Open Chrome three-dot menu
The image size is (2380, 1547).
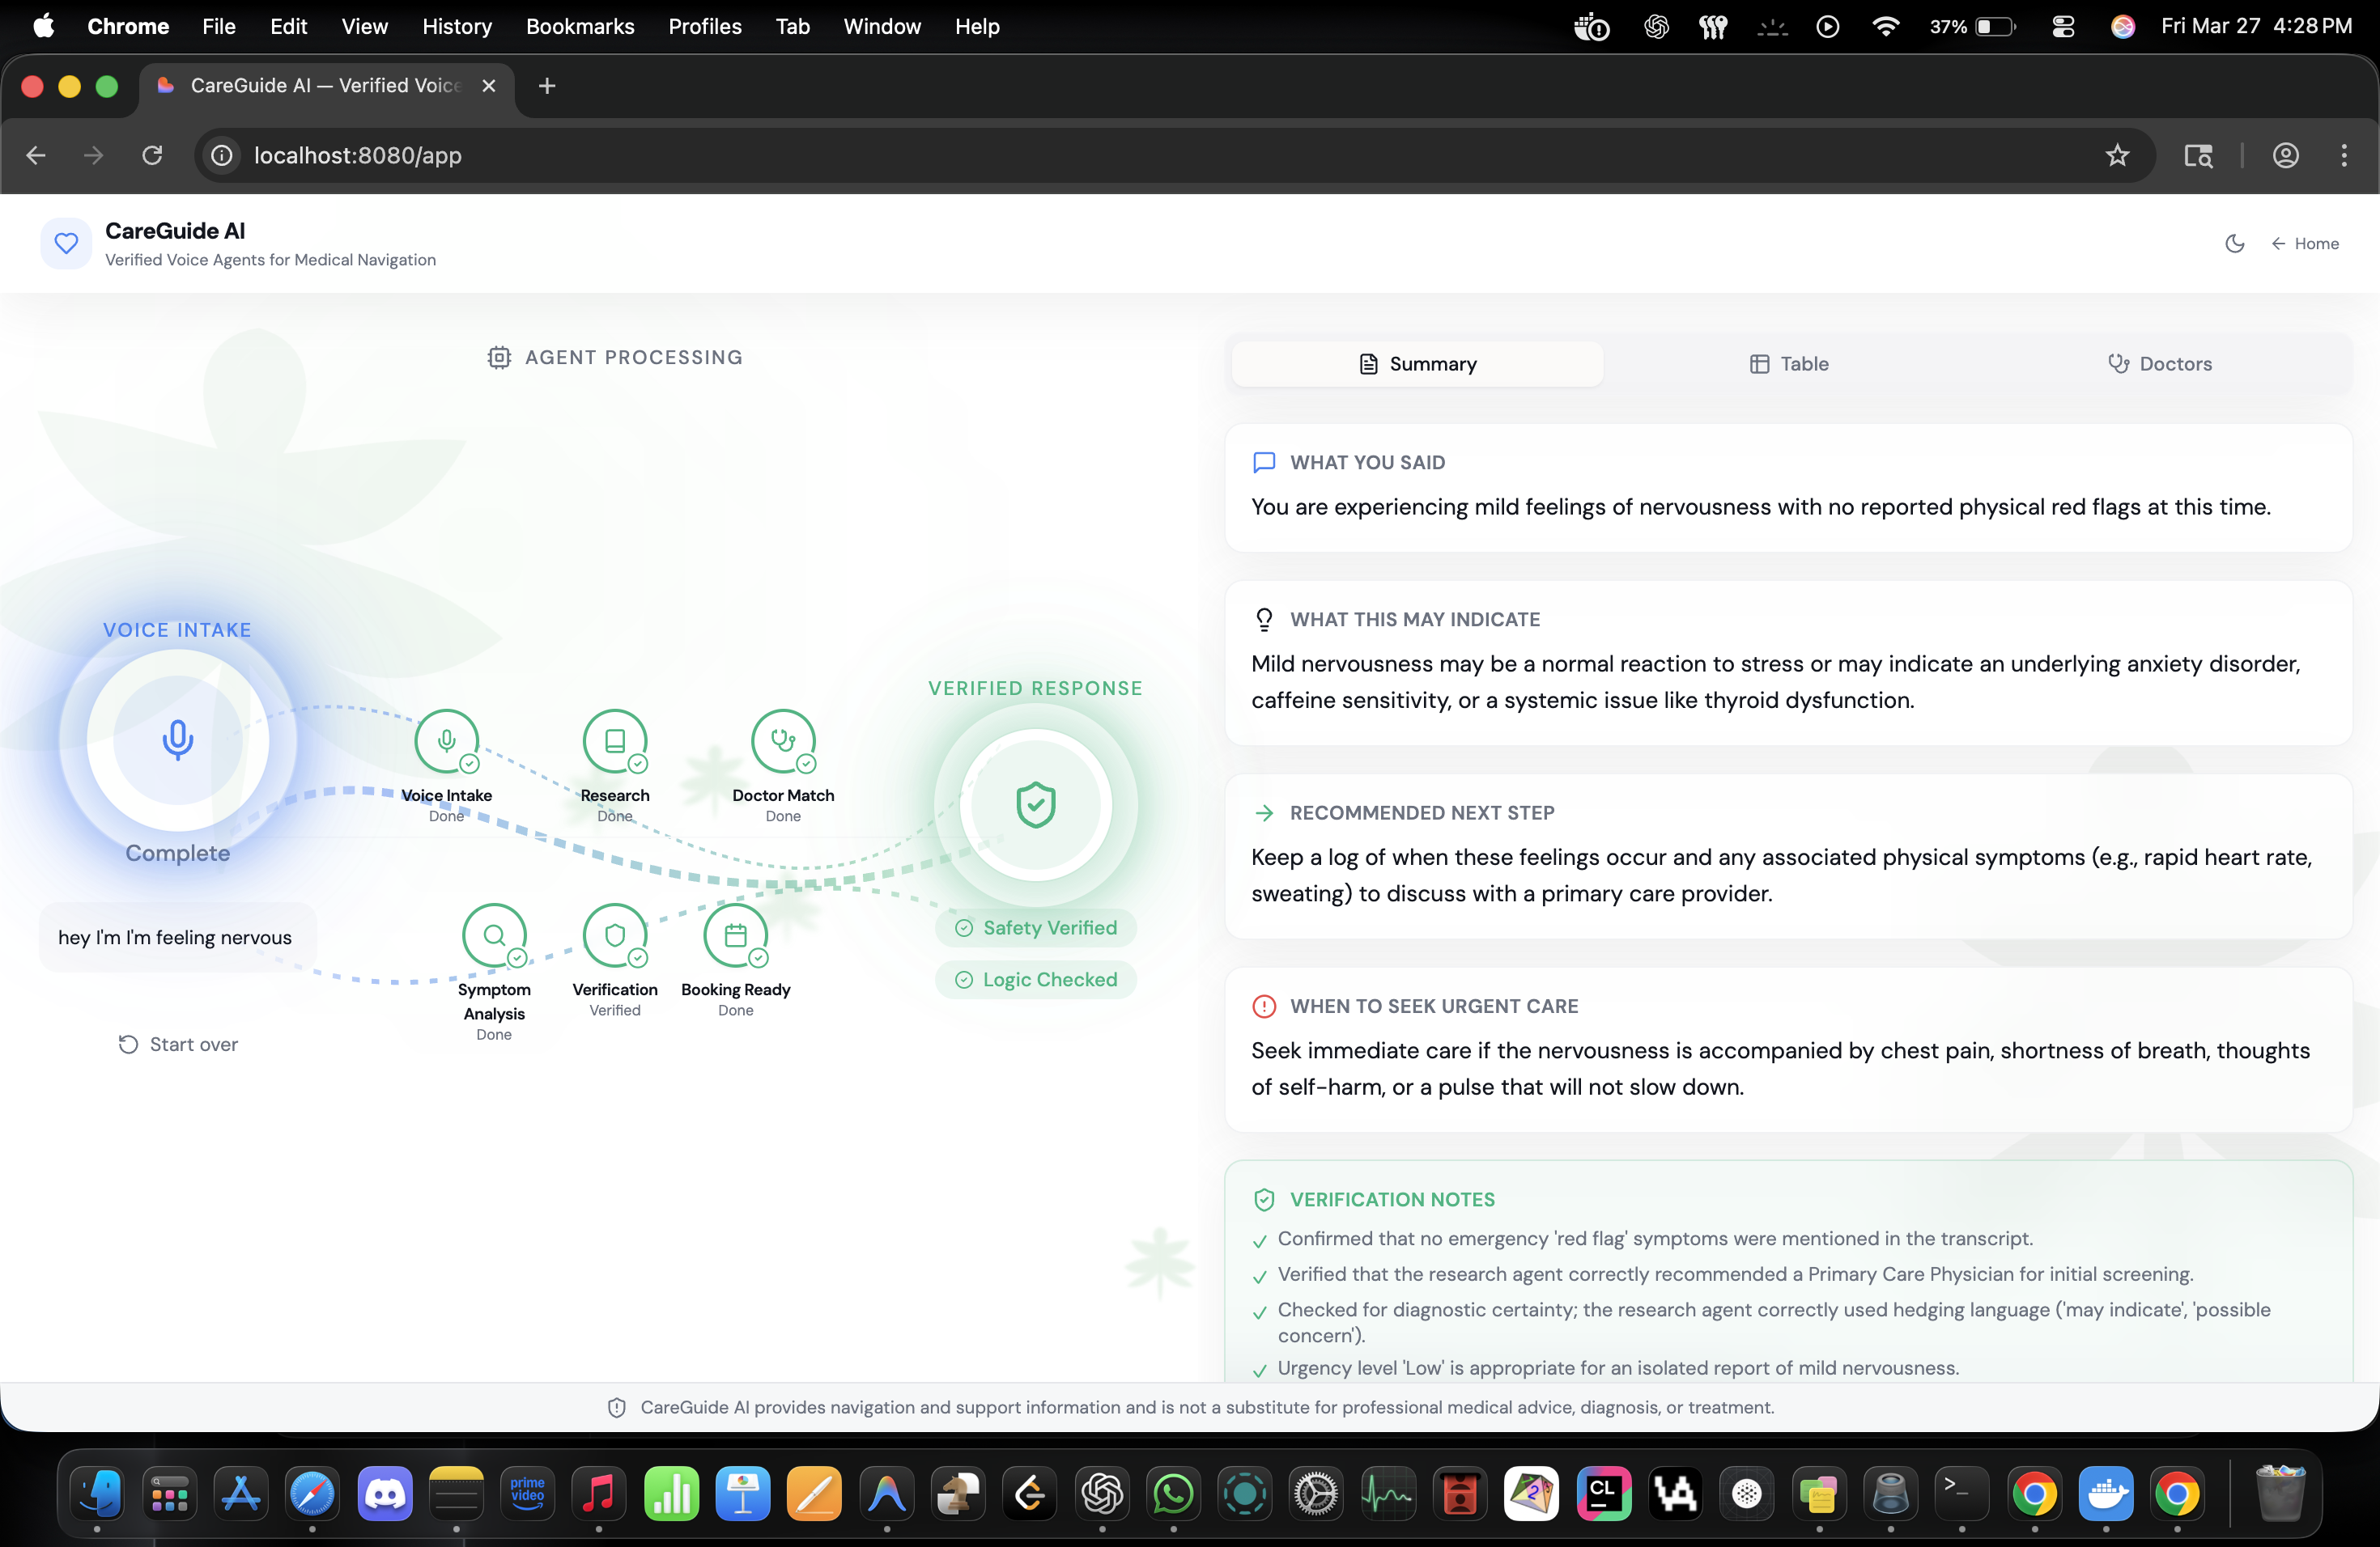pos(2343,155)
